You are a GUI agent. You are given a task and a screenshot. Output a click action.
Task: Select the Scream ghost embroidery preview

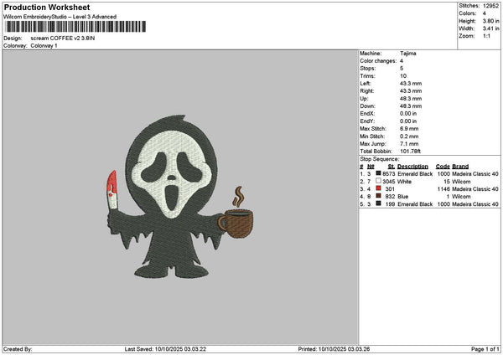coord(179,197)
